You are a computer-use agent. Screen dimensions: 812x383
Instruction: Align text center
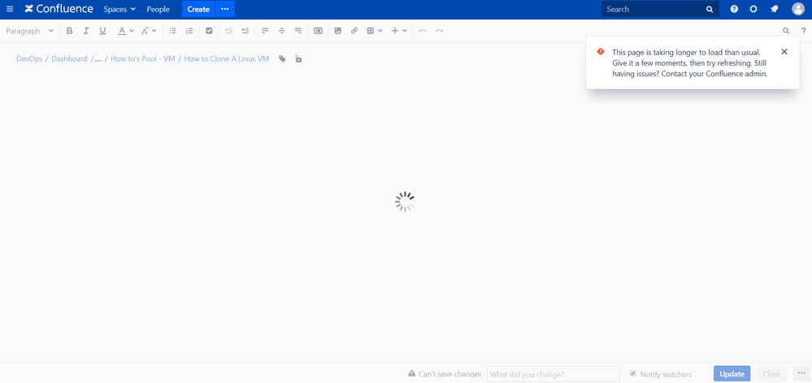pyautogui.click(x=282, y=31)
